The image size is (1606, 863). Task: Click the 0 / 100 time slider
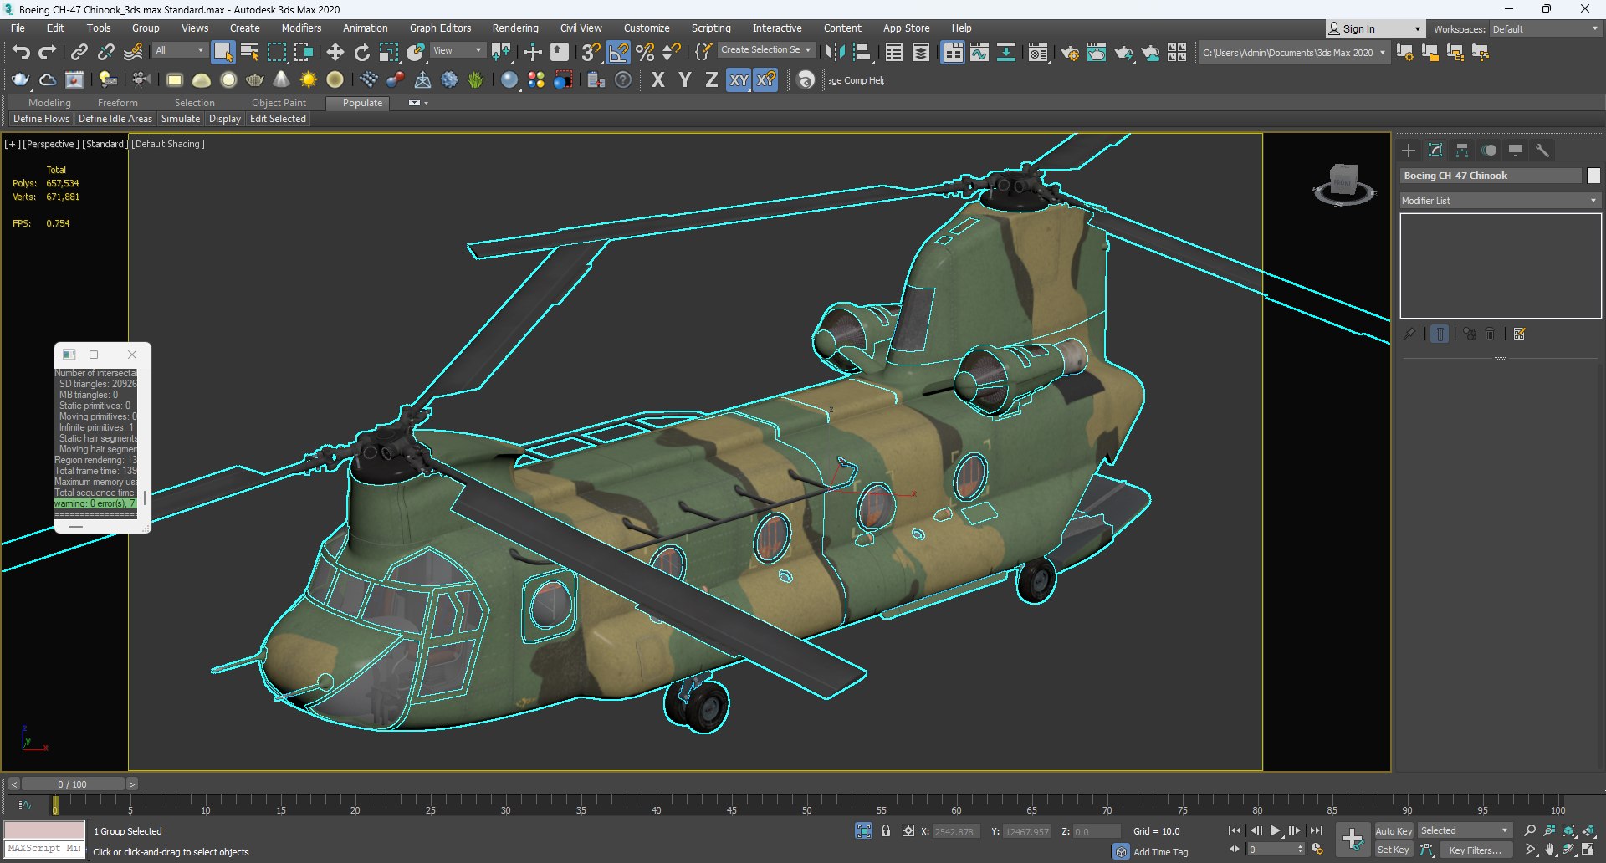click(x=73, y=784)
